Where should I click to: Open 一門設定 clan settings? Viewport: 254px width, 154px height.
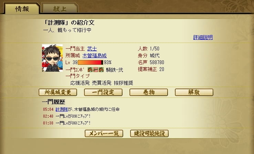tap(103, 92)
